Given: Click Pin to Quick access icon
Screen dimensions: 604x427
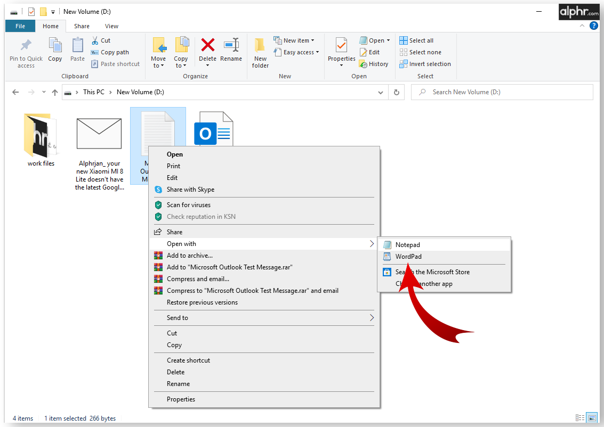Looking at the screenshot, I should click(x=26, y=45).
